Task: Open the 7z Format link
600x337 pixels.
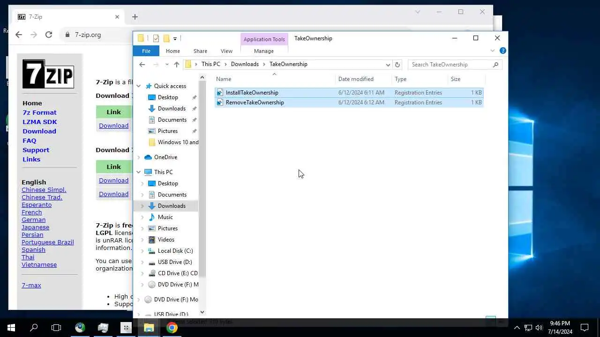Action: (39, 112)
